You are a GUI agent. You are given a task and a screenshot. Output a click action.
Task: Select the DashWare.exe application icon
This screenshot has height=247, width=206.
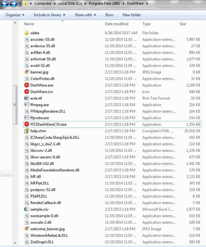click(27, 85)
